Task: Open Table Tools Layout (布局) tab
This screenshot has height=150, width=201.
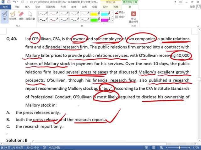Action: click(116, 7)
